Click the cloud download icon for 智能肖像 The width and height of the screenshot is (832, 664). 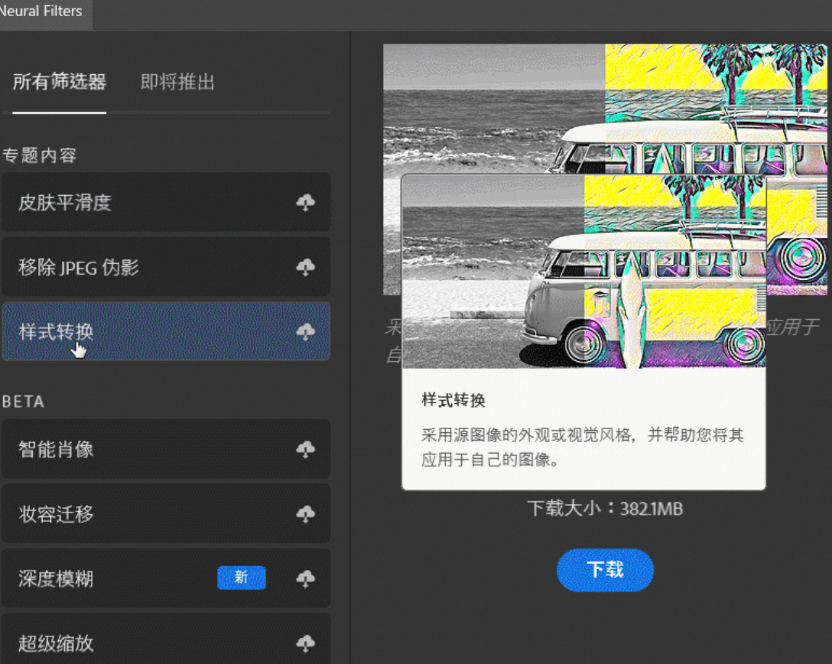click(306, 450)
